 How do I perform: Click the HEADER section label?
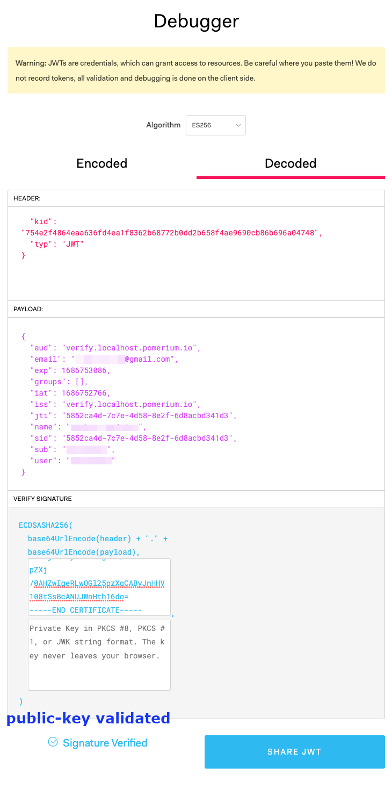coord(26,198)
